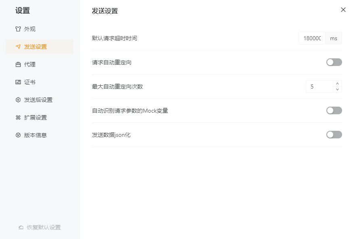View the 版本信息 page

pos(40,135)
